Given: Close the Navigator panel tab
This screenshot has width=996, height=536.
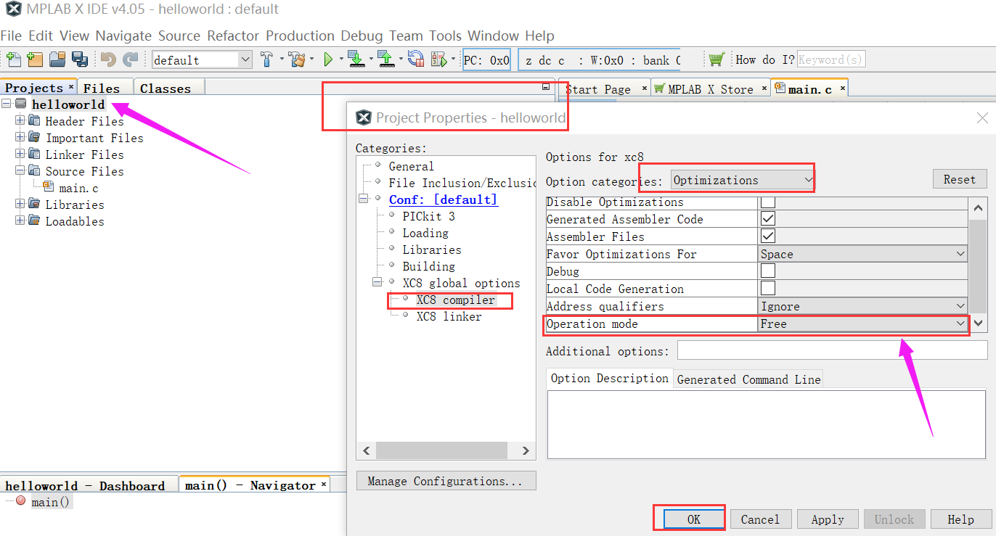Looking at the screenshot, I should [324, 485].
